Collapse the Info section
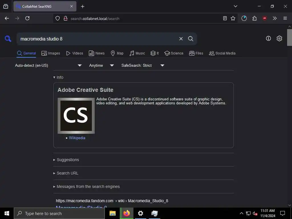 tap(58, 77)
